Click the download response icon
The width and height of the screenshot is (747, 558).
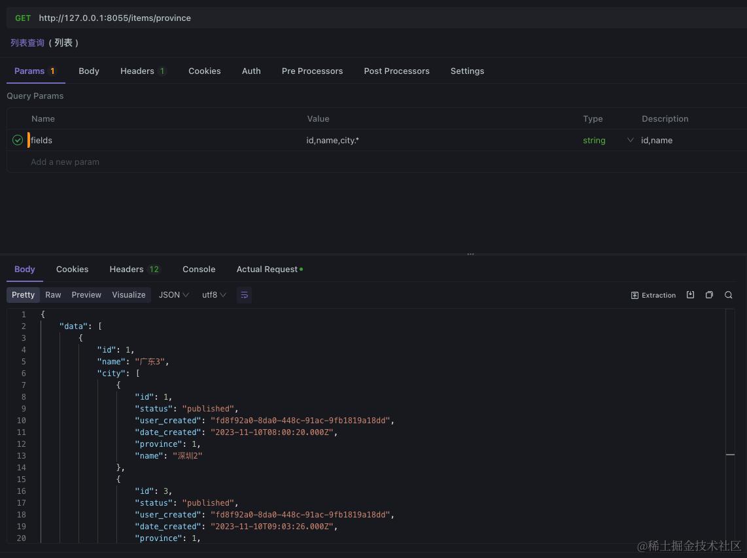pyautogui.click(x=691, y=295)
